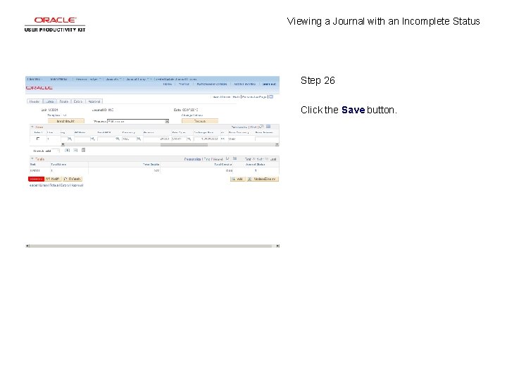This screenshot has height=380, width=507.
Task: Open the Lines tab
Action: tap(50, 101)
